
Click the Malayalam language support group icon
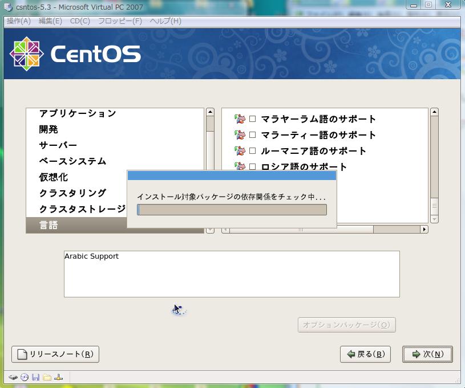pos(240,119)
